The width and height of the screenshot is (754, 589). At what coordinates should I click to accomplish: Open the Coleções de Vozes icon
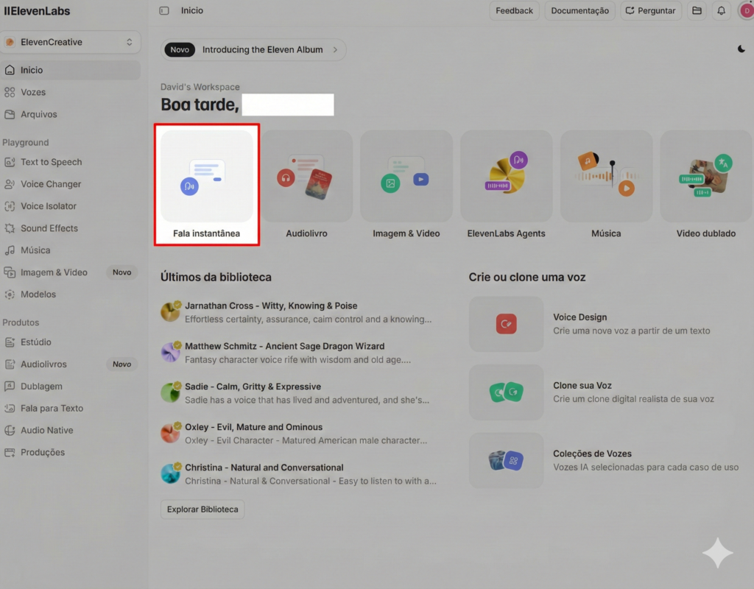(506, 461)
